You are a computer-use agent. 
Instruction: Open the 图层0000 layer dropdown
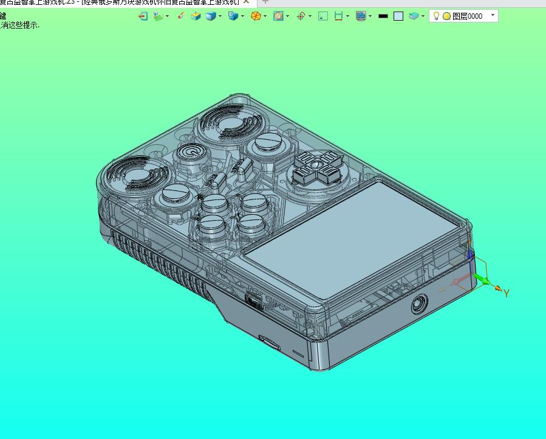[493, 15]
